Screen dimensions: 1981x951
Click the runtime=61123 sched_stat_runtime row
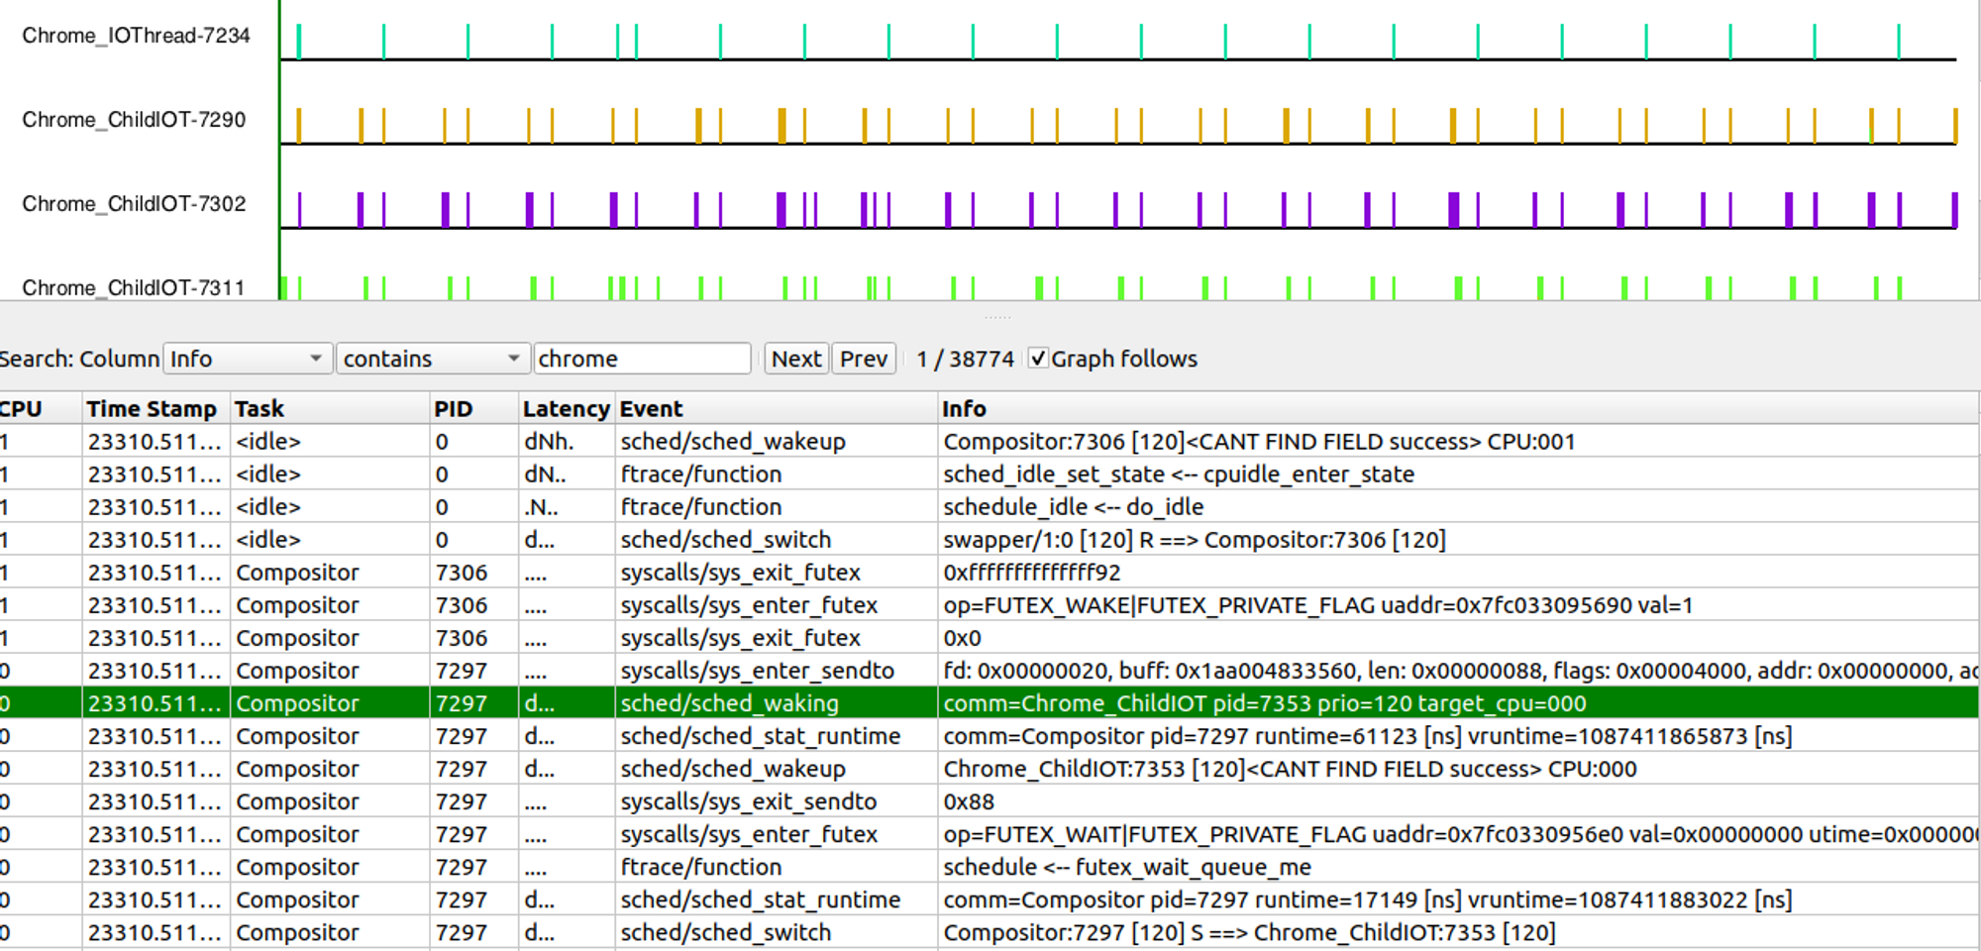[990, 736]
